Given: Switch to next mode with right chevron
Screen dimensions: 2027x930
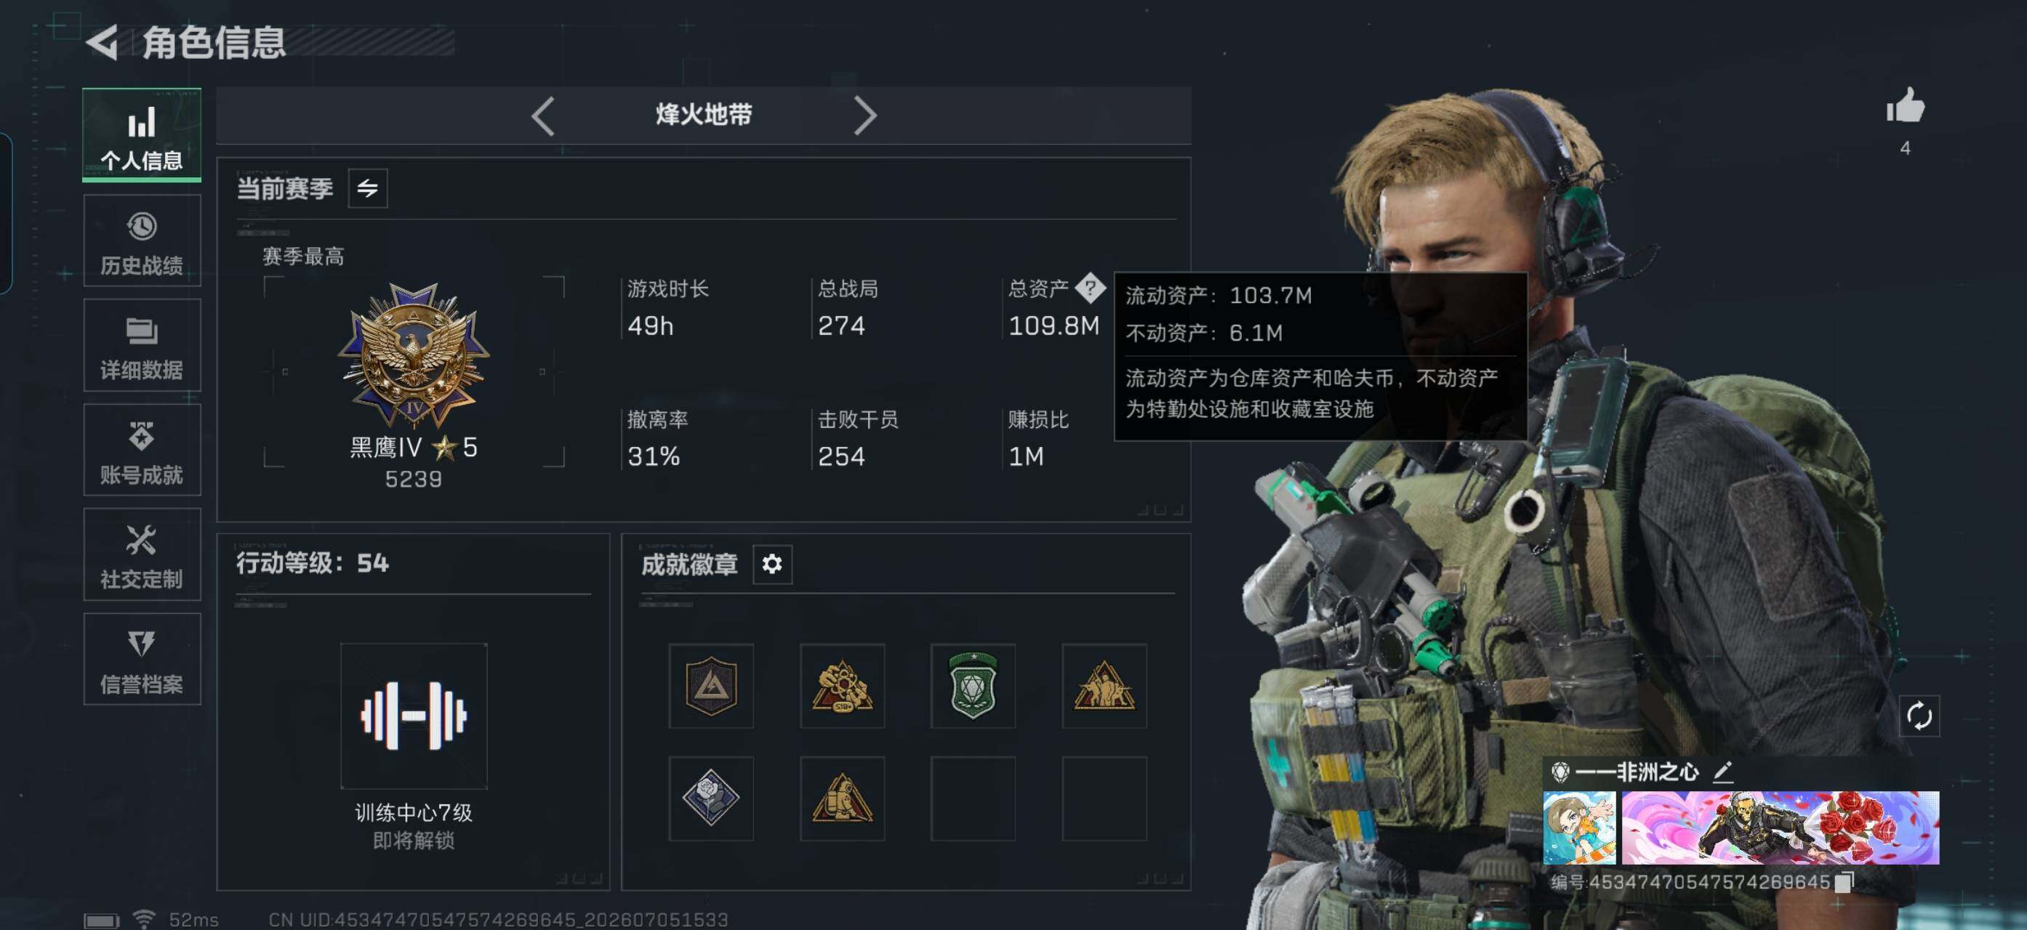Looking at the screenshot, I should click(864, 116).
